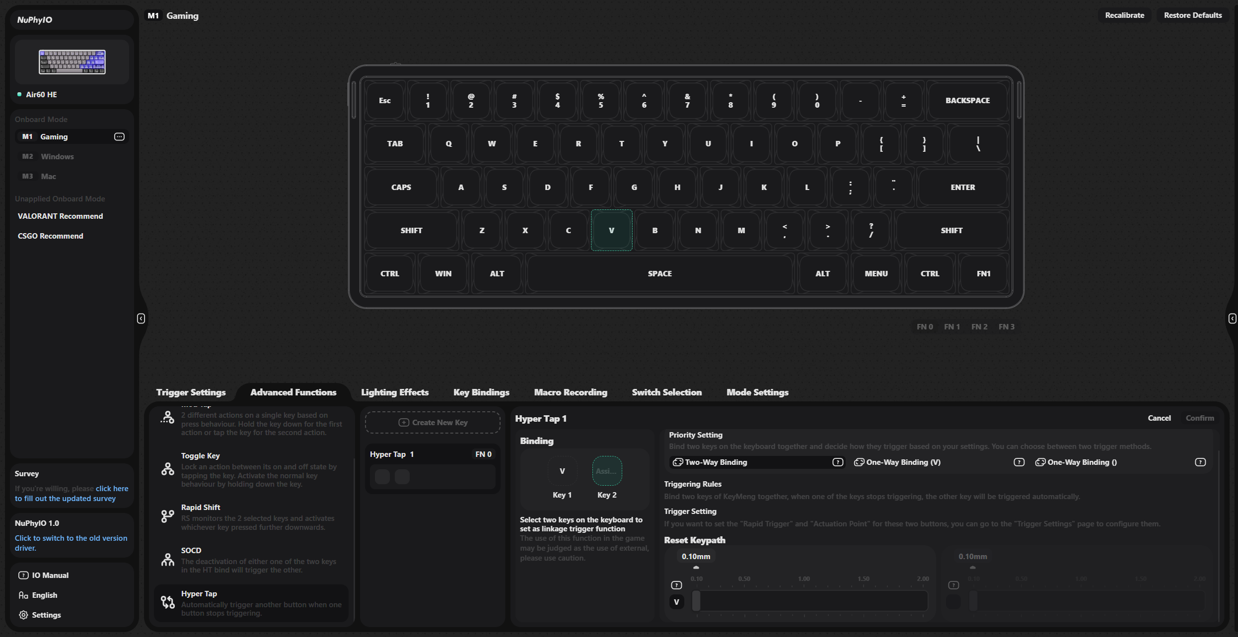The image size is (1238, 637).
Task: Select the Rapid Shift function icon
Action: click(x=168, y=516)
